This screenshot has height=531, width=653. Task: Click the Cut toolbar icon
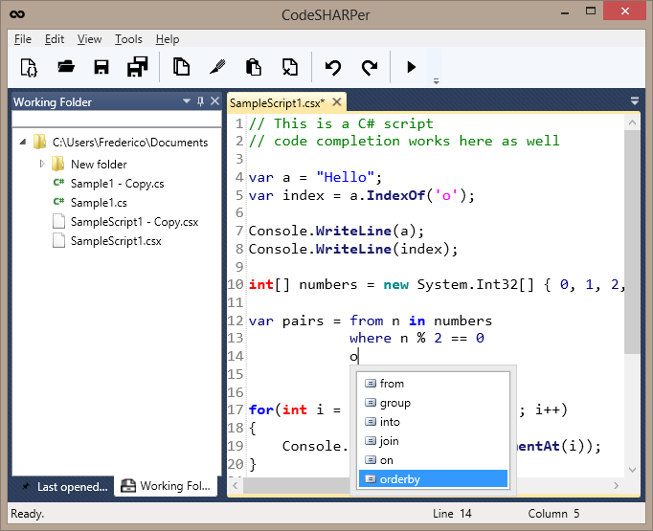point(217,67)
